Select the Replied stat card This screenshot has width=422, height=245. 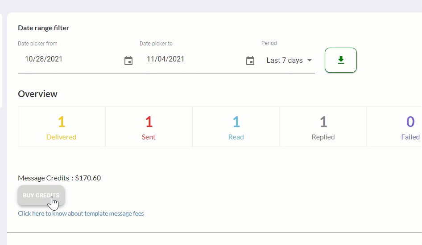coord(323,127)
